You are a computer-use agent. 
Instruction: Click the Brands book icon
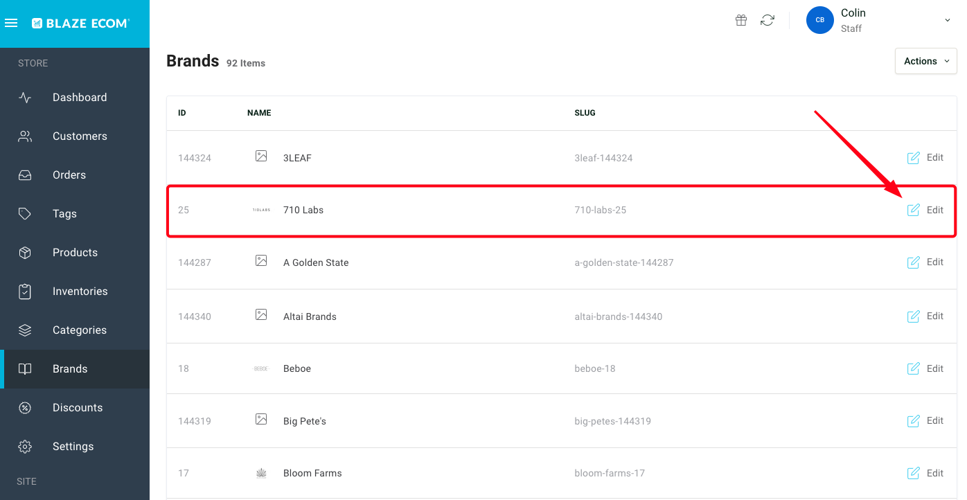(25, 369)
